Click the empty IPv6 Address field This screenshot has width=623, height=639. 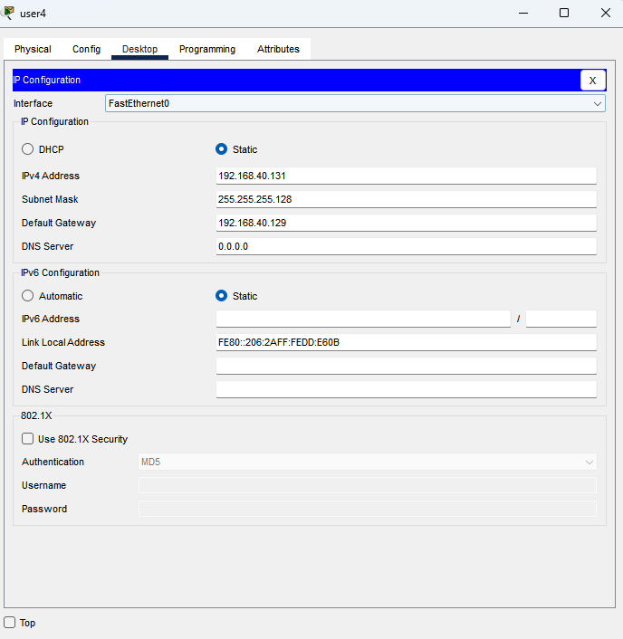point(363,319)
